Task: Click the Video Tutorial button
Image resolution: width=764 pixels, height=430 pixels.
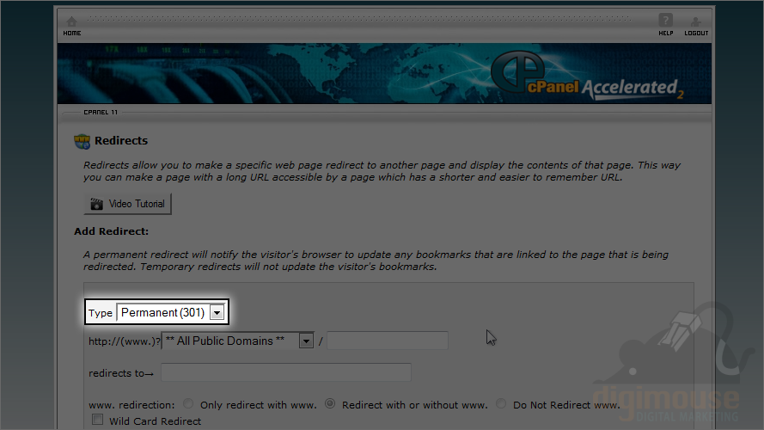Action: [128, 204]
